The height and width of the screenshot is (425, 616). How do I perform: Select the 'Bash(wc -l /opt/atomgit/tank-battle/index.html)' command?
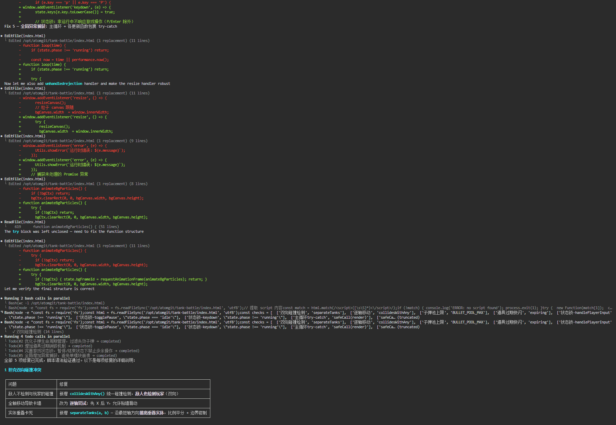point(57,303)
